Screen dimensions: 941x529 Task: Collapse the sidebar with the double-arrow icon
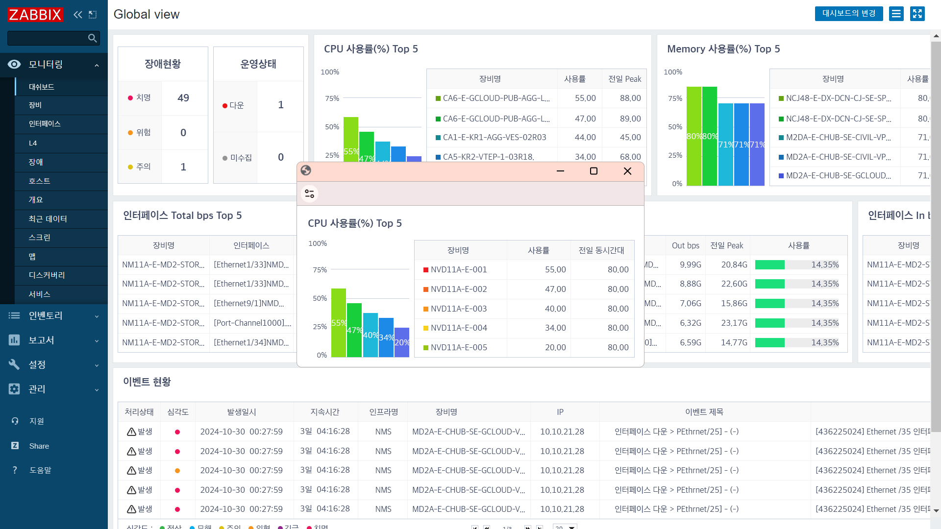[77, 15]
